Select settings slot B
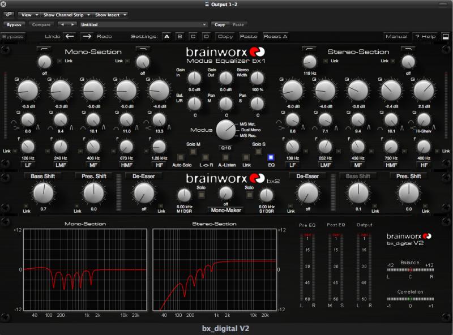 pos(180,36)
